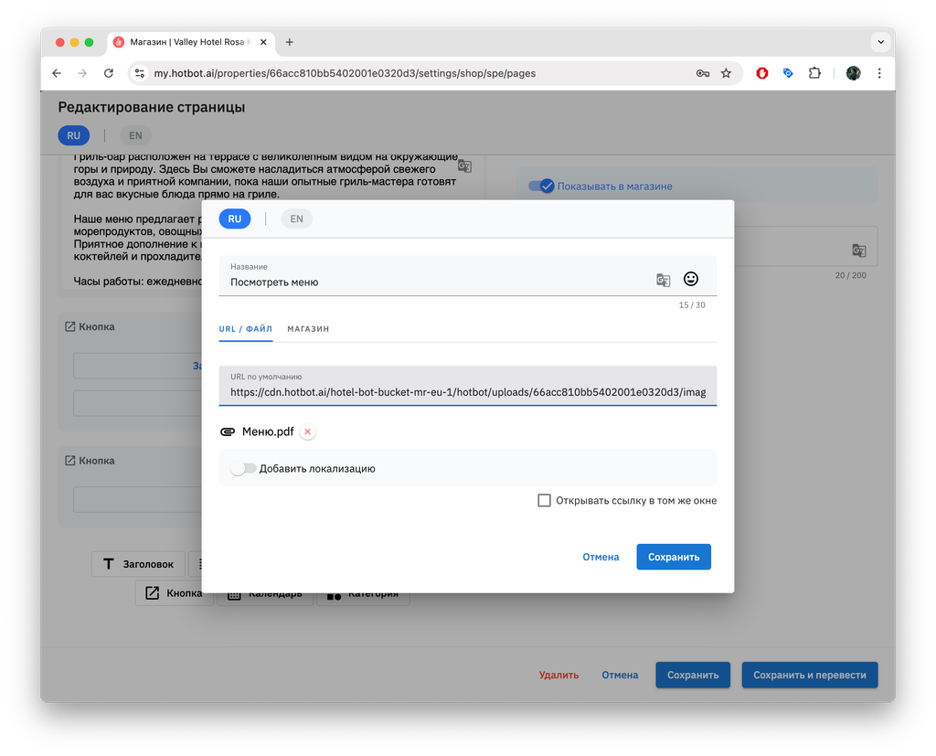
Task: Open the password key icon in the address bar
Action: pos(703,73)
